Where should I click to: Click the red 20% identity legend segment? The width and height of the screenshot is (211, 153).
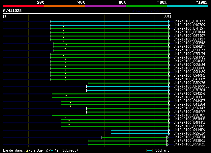[x=24, y=6]
